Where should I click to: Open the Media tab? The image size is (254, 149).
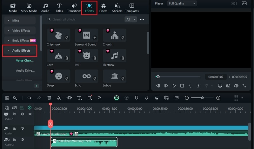click(x=13, y=8)
